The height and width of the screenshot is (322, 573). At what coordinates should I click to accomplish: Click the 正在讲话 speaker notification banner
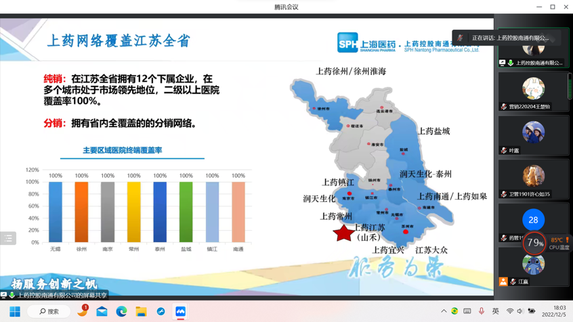click(x=506, y=38)
